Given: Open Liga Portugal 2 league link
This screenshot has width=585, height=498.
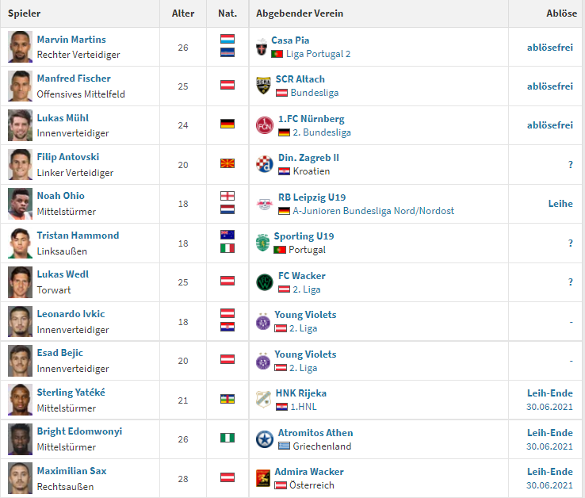Looking at the screenshot, I should click(318, 54).
